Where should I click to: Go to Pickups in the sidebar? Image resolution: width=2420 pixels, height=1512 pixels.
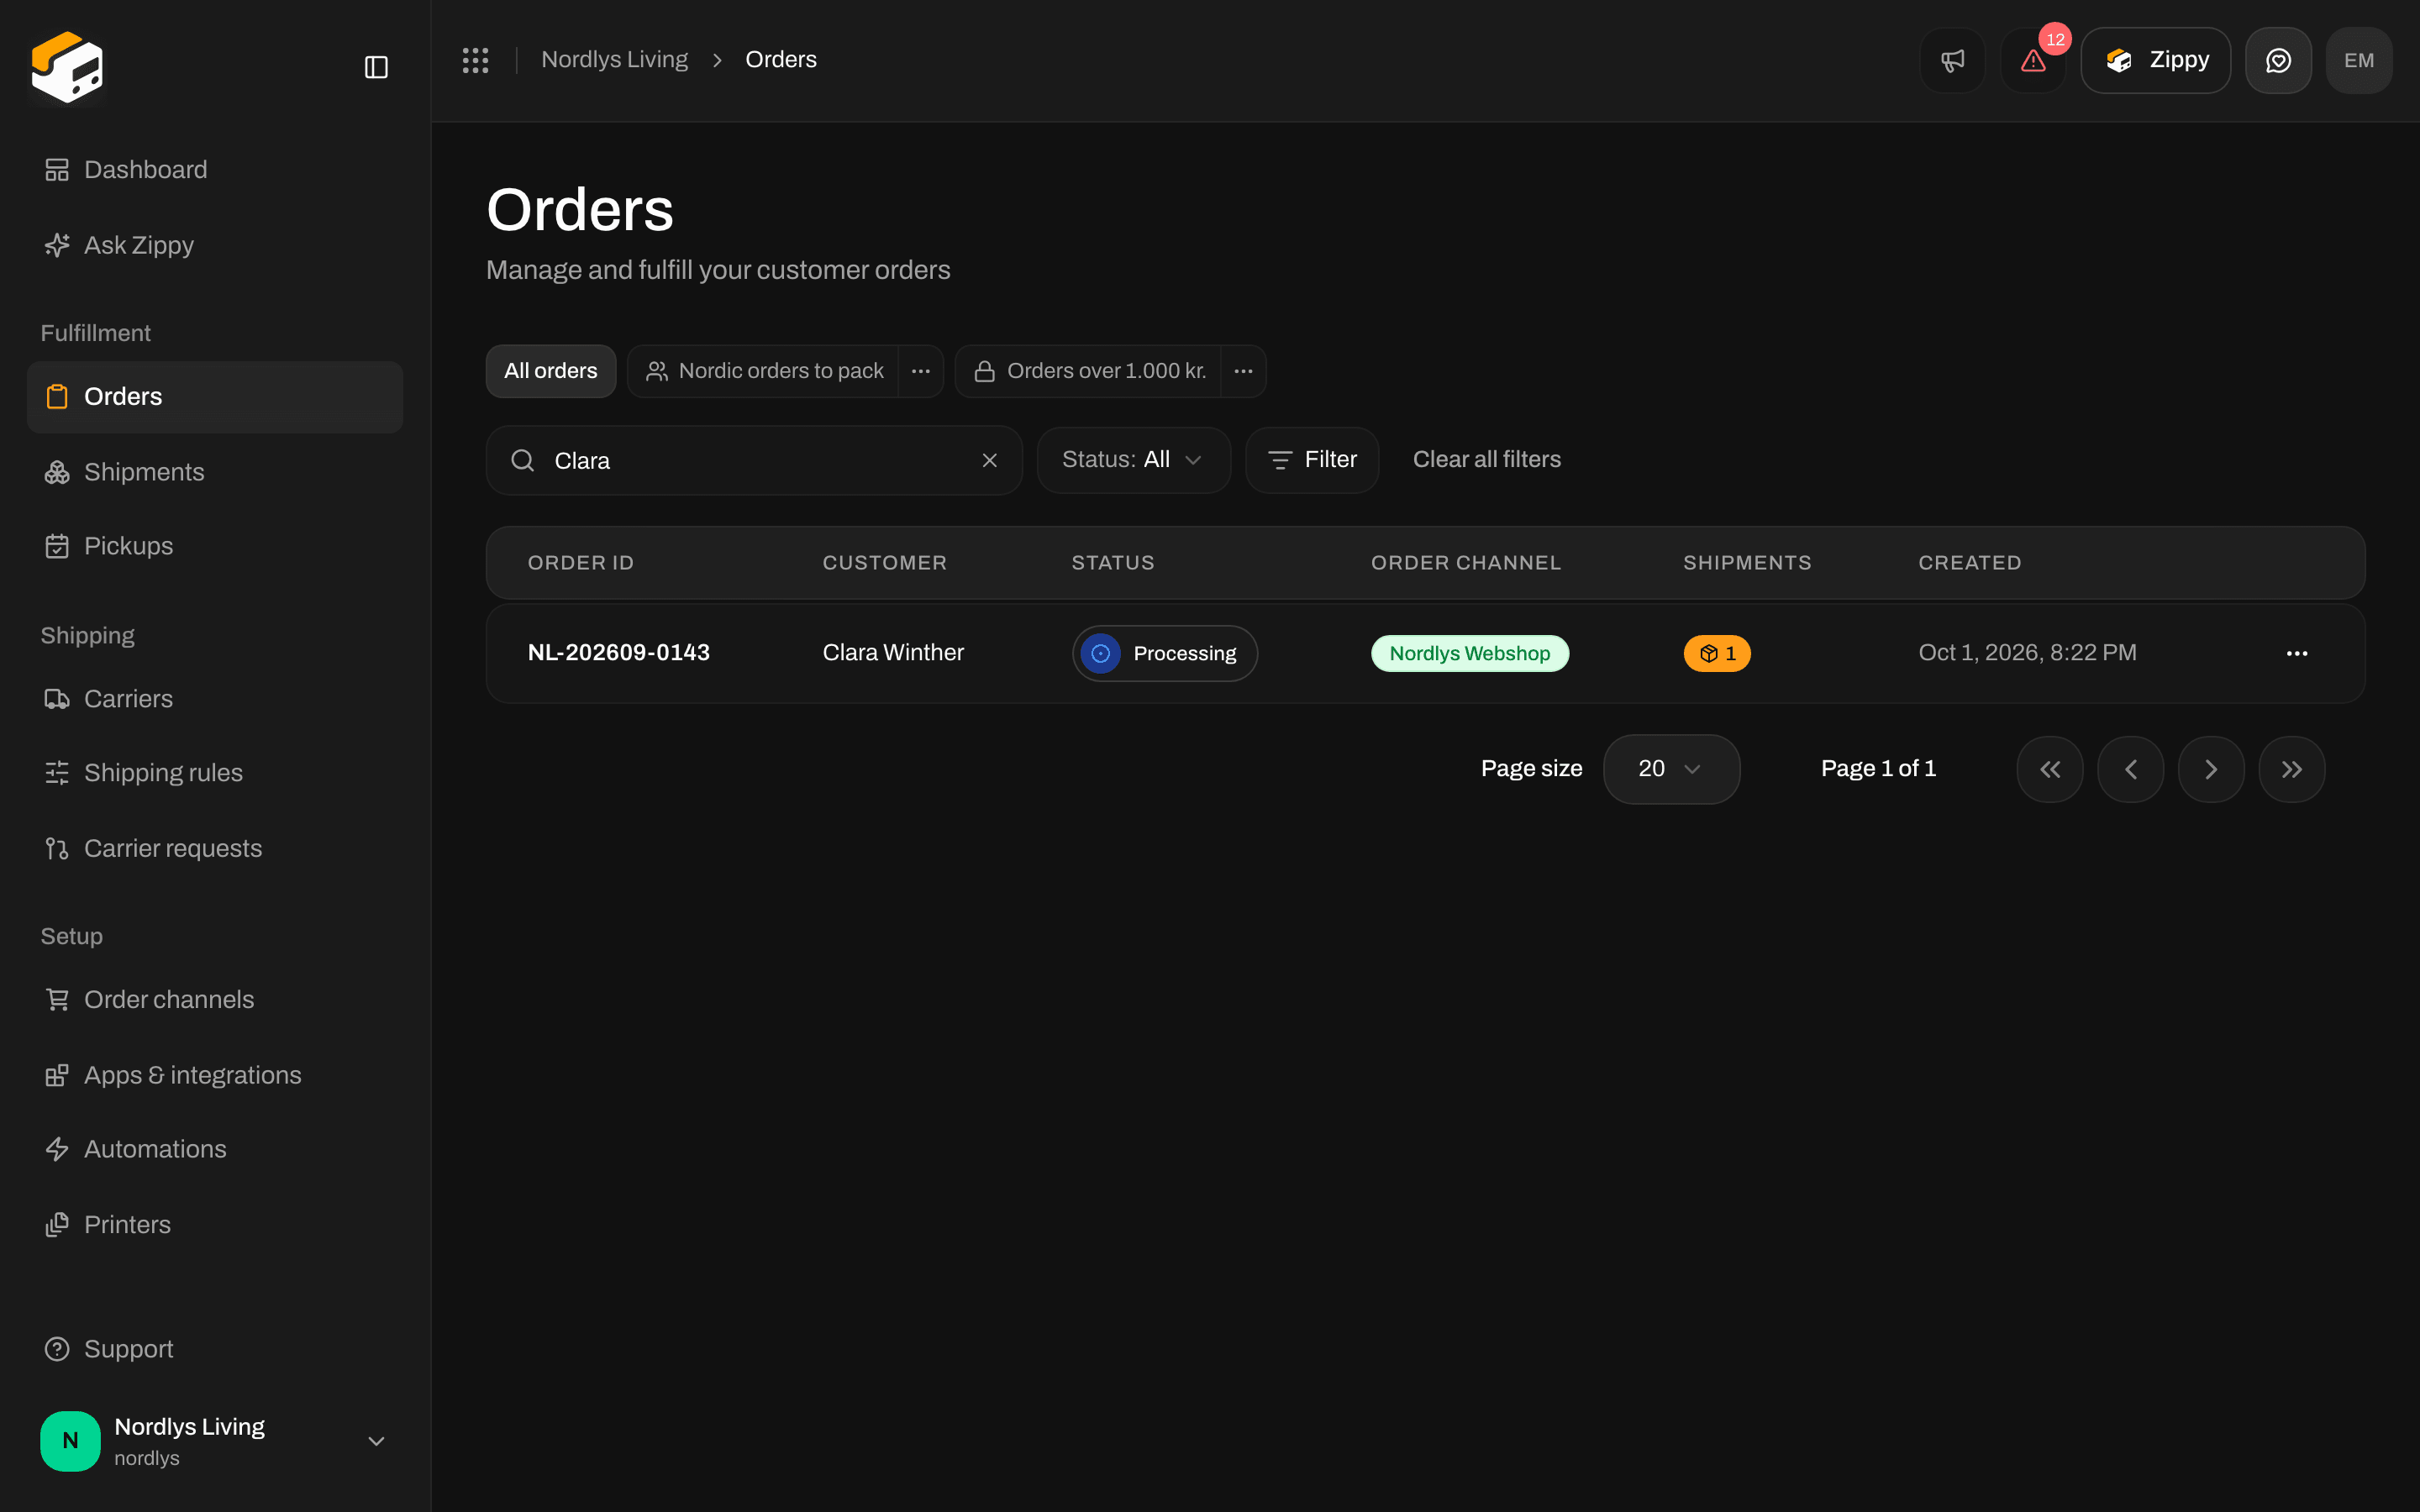[x=214, y=546]
